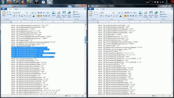Click Bold in right WordPad window

click(x=101, y=16)
